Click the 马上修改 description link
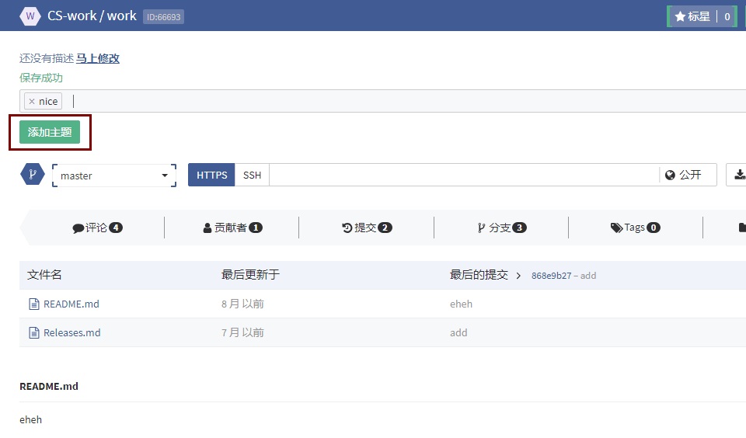The image size is (746, 438). pos(98,58)
